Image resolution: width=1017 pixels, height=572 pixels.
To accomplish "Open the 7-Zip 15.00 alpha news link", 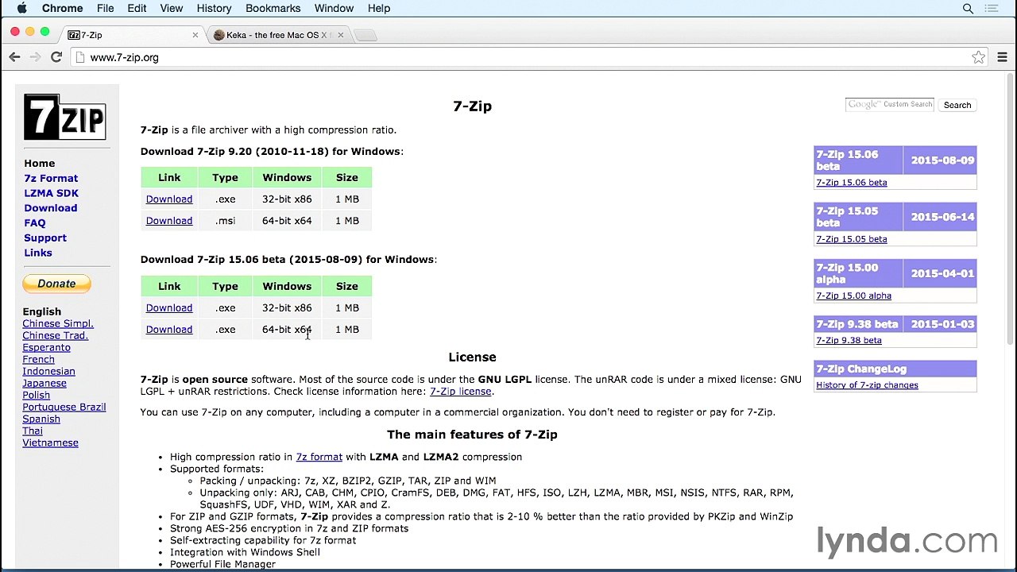I will tap(853, 296).
